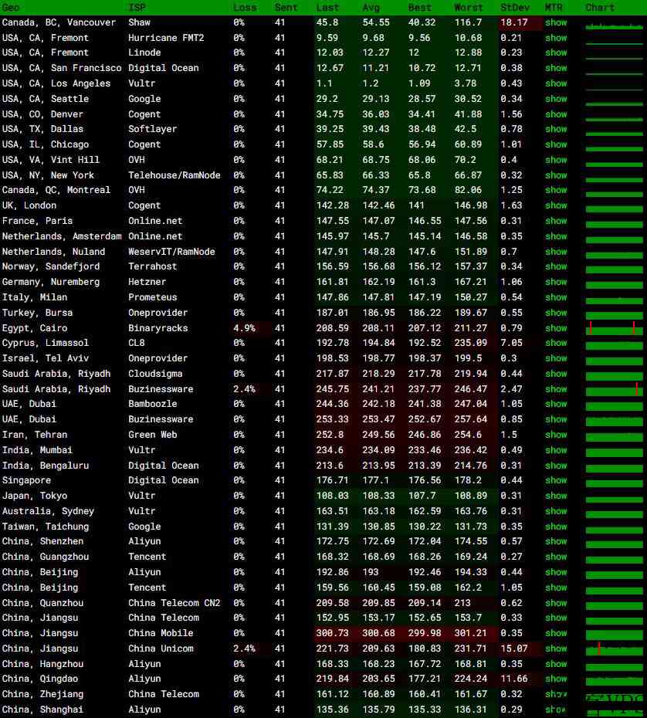Click show link in Hurricane FMT2 row
The width and height of the screenshot is (647, 718).
(x=556, y=38)
